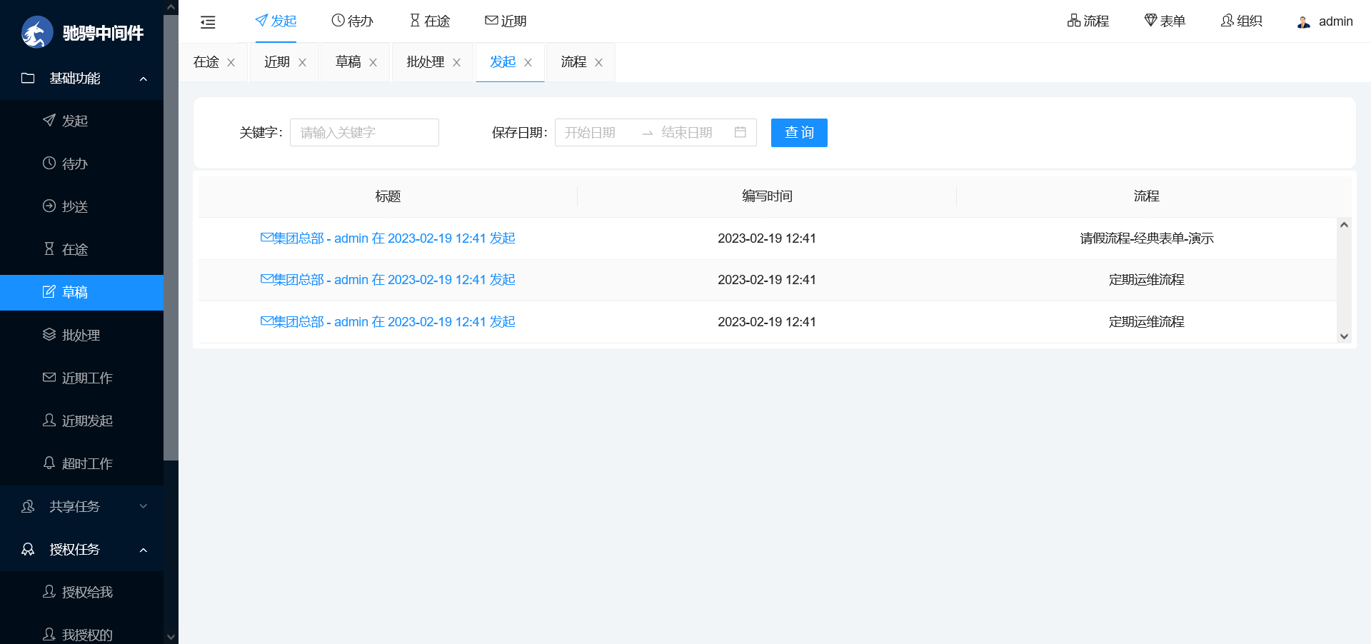Open 抄送 in the left sidebar

pos(74,207)
